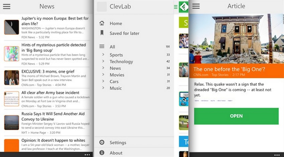Open the Sports category
This screenshot has width=284, height=157.
pos(116,55)
